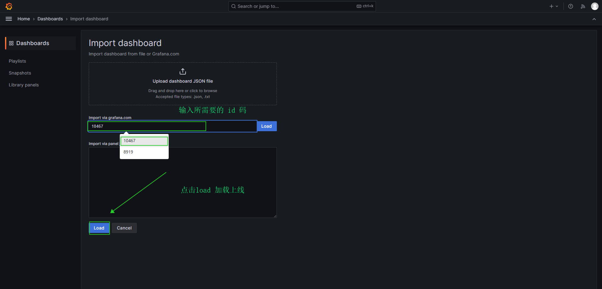Go to Library panels in sidebar
The width and height of the screenshot is (602, 289).
coord(24,85)
